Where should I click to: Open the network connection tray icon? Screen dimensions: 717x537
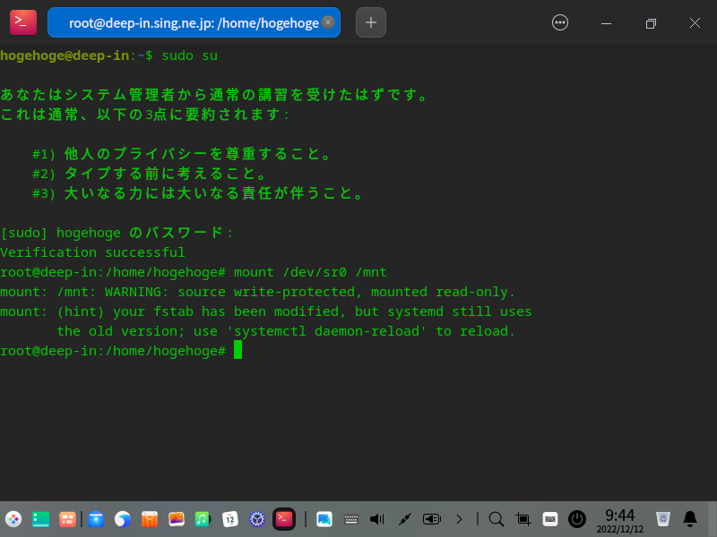pos(405,519)
